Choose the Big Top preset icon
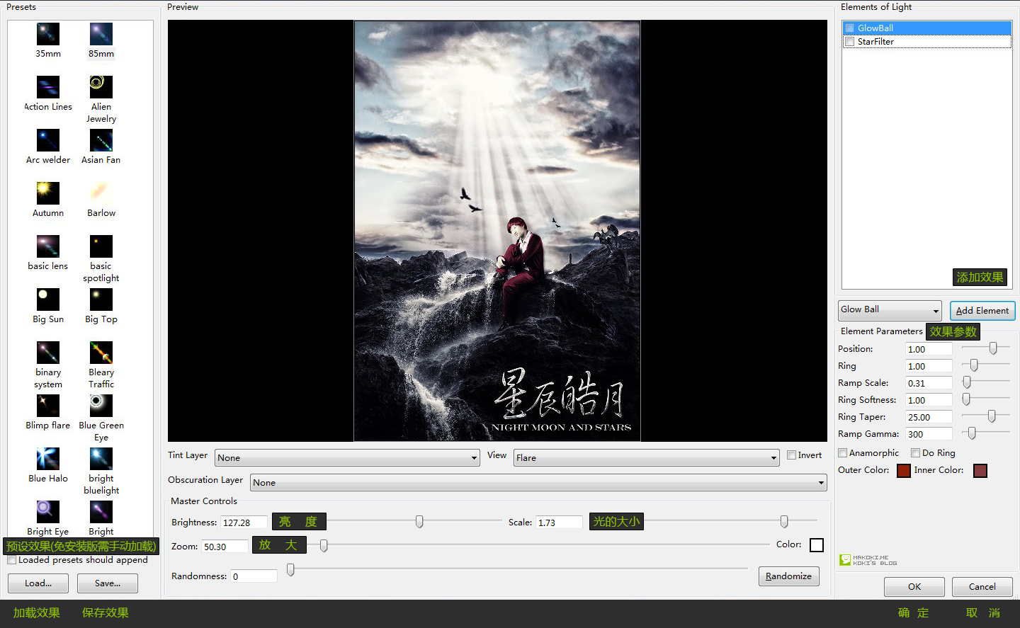Viewport: 1020px width, 628px height. [x=101, y=299]
